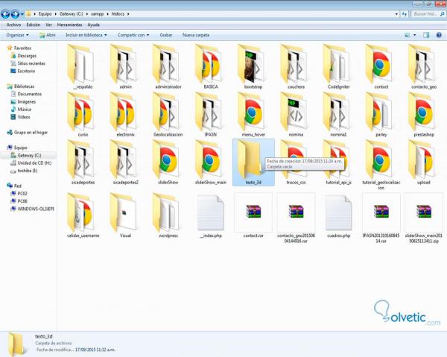Select WINDOWS-OL3JEPI under Red
447x357 pixels.
pyautogui.click(x=35, y=209)
